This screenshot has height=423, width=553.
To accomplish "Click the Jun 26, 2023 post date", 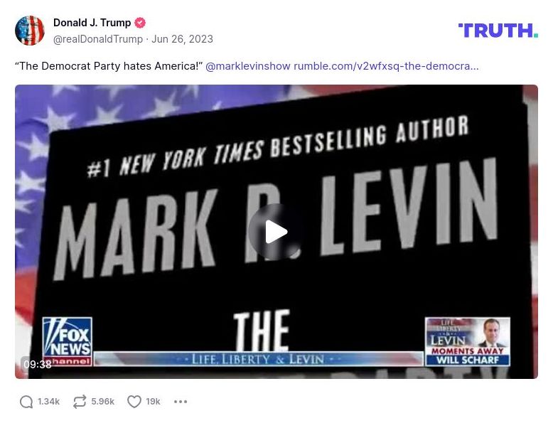I will [183, 39].
